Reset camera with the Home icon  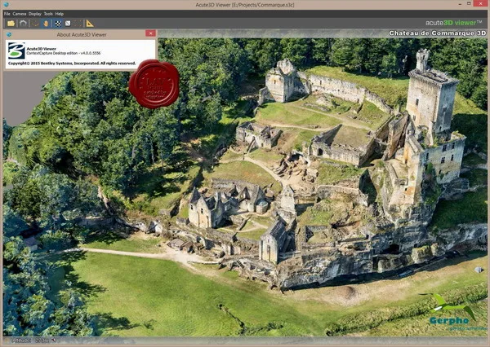pos(23,24)
